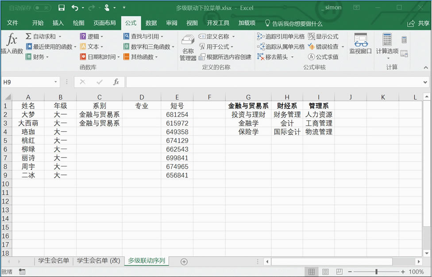Click the Evaluate Formula button

[x=323, y=57]
